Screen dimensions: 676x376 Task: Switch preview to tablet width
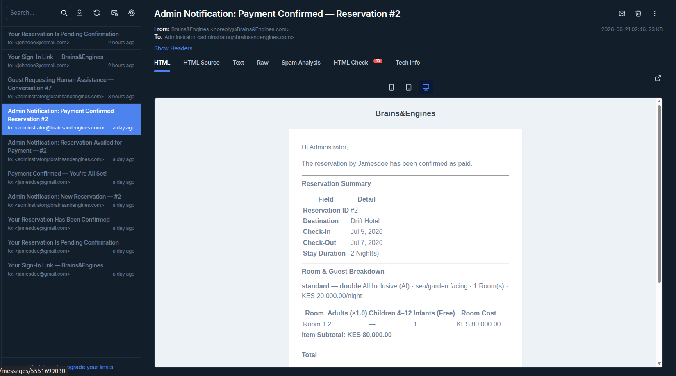[409, 87]
